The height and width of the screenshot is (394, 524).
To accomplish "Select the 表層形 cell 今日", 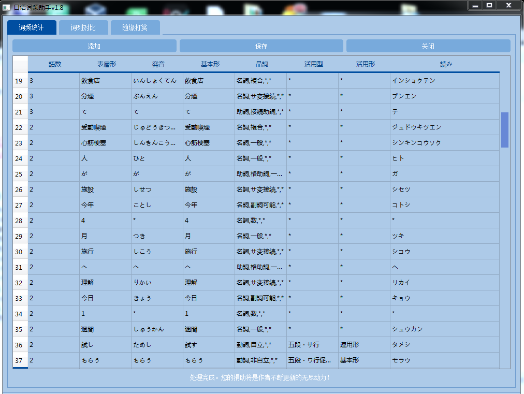I will tap(105, 298).
